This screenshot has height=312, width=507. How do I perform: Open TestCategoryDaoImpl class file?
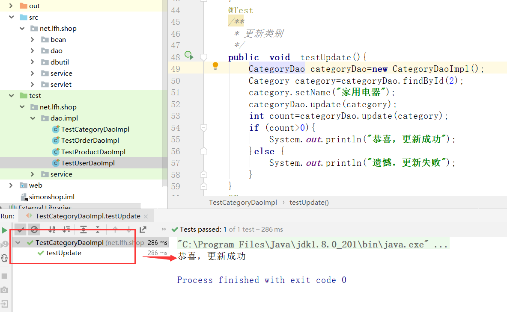coord(95,130)
